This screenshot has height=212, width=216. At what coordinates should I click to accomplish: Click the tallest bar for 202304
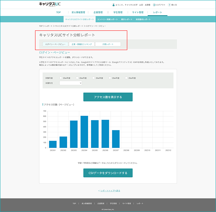pyautogui.click(x=84, y=132)
